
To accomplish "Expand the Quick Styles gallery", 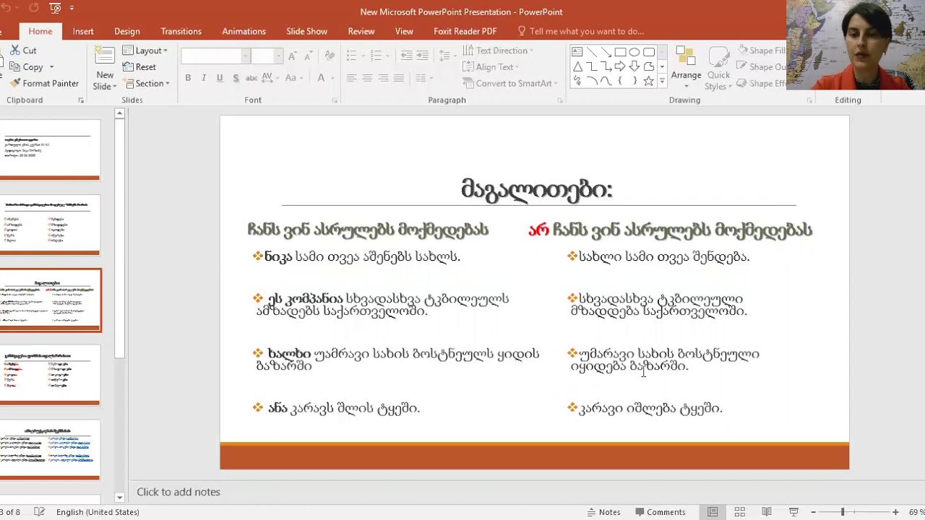I will [x=718, y=69].
